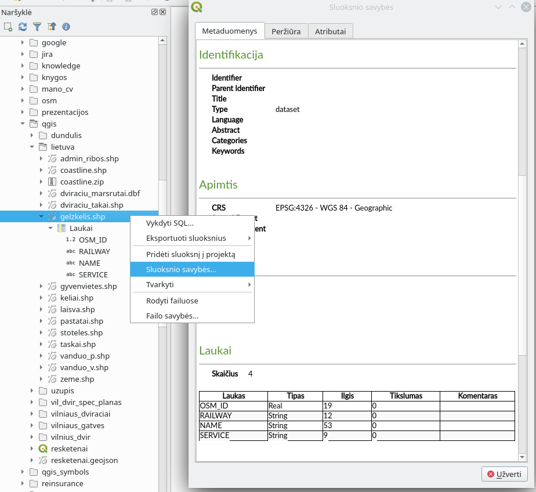Viewport: 536px width, 492px height.
Task: Click the Collapse All browser icon
Action: 52,27
